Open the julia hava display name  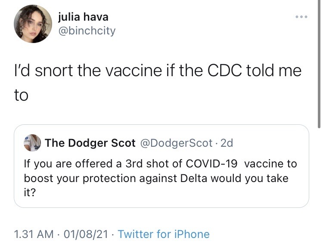[83, 17]
